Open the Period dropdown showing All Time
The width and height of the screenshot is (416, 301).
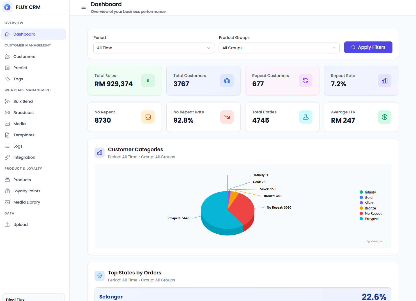(153, 48)
